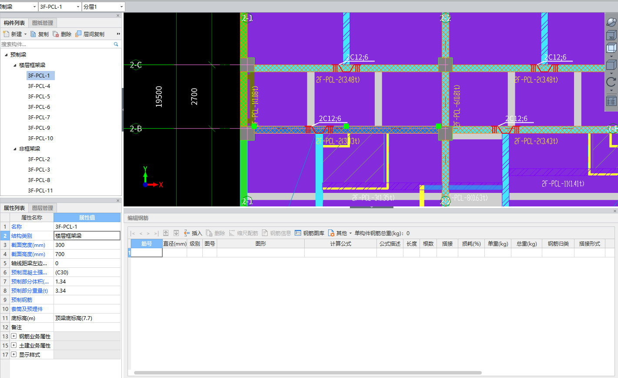Click the 搜索构件 search input field

click(x=57, y=44)
